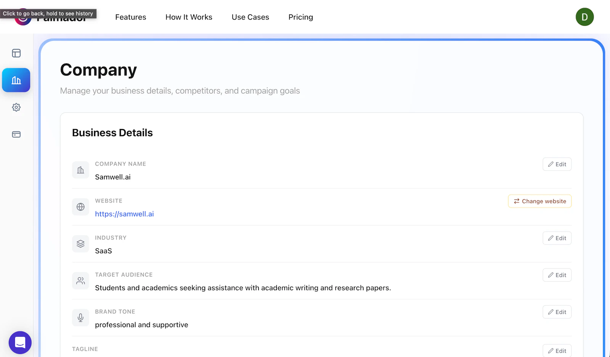Edit the Tagline field
The width and height of the screenshot is (610, 357).
point(557,351)
